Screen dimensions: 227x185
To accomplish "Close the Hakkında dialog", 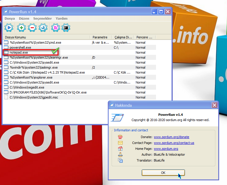I will 214,105.
